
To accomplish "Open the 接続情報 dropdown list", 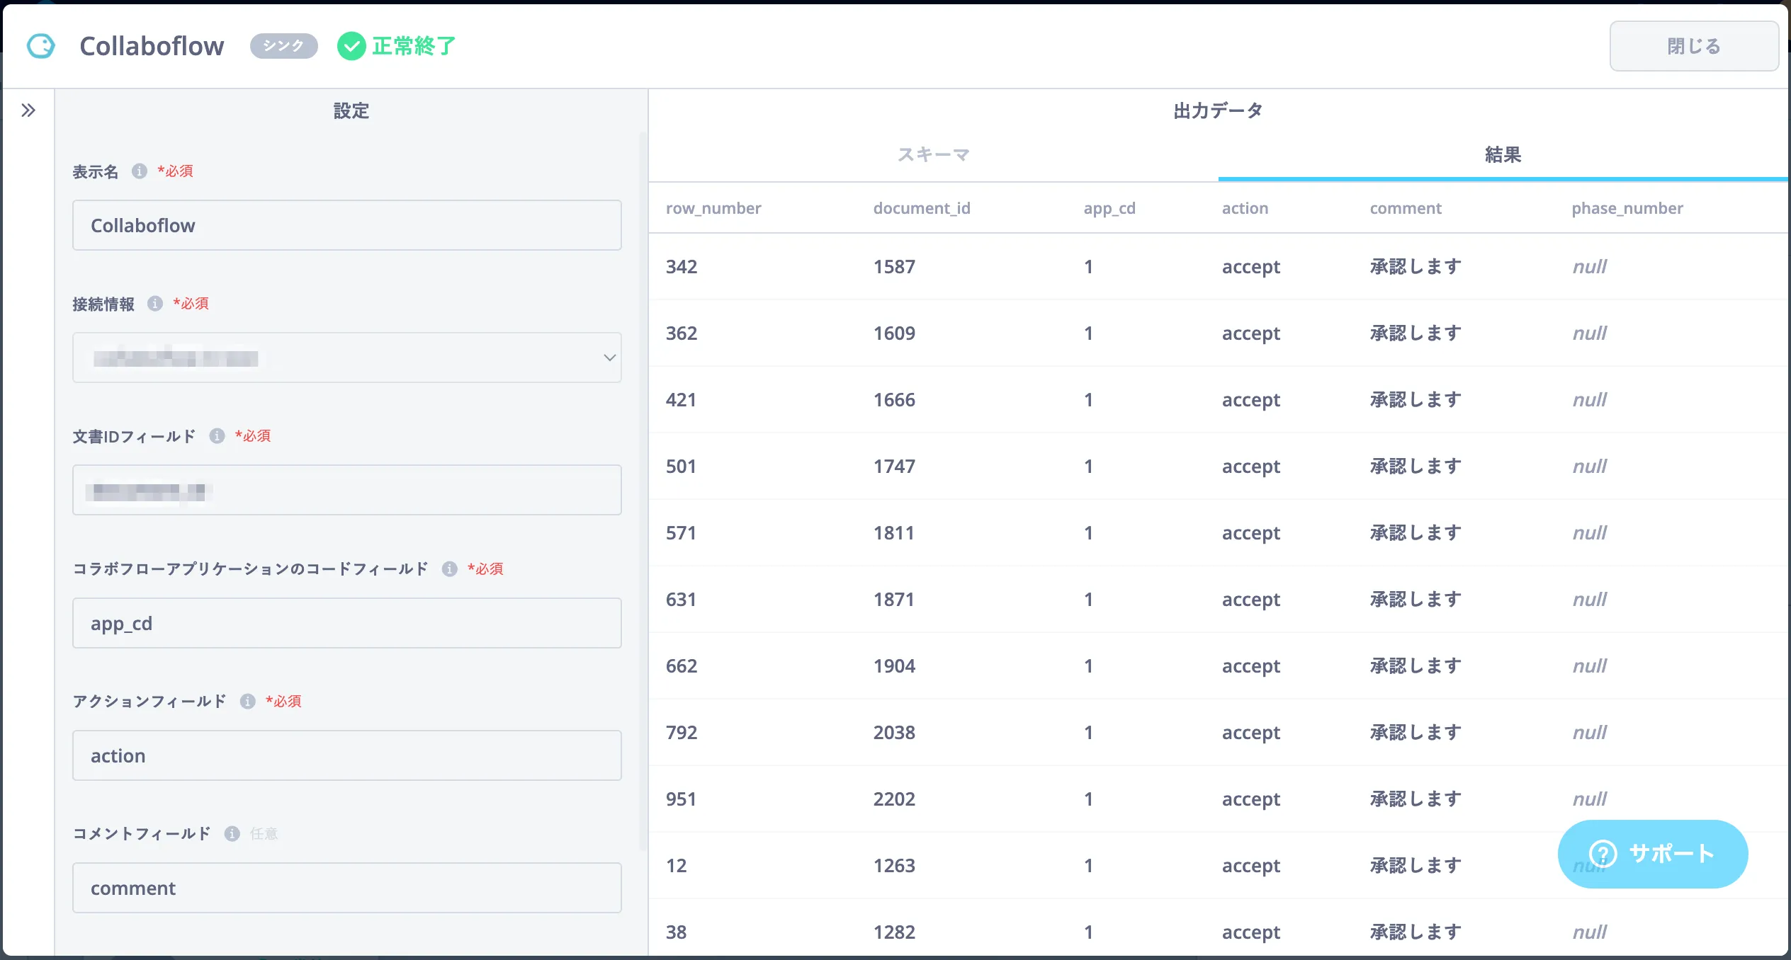I will [346, 358].
